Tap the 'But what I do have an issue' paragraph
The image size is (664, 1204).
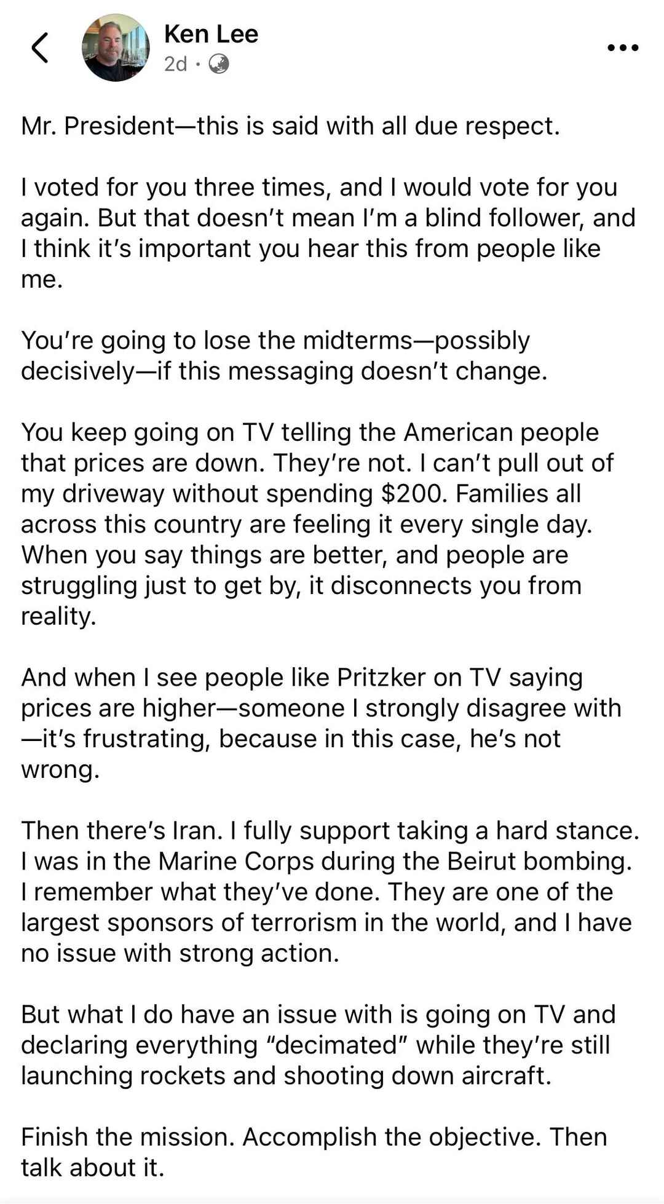(318, 1045)
